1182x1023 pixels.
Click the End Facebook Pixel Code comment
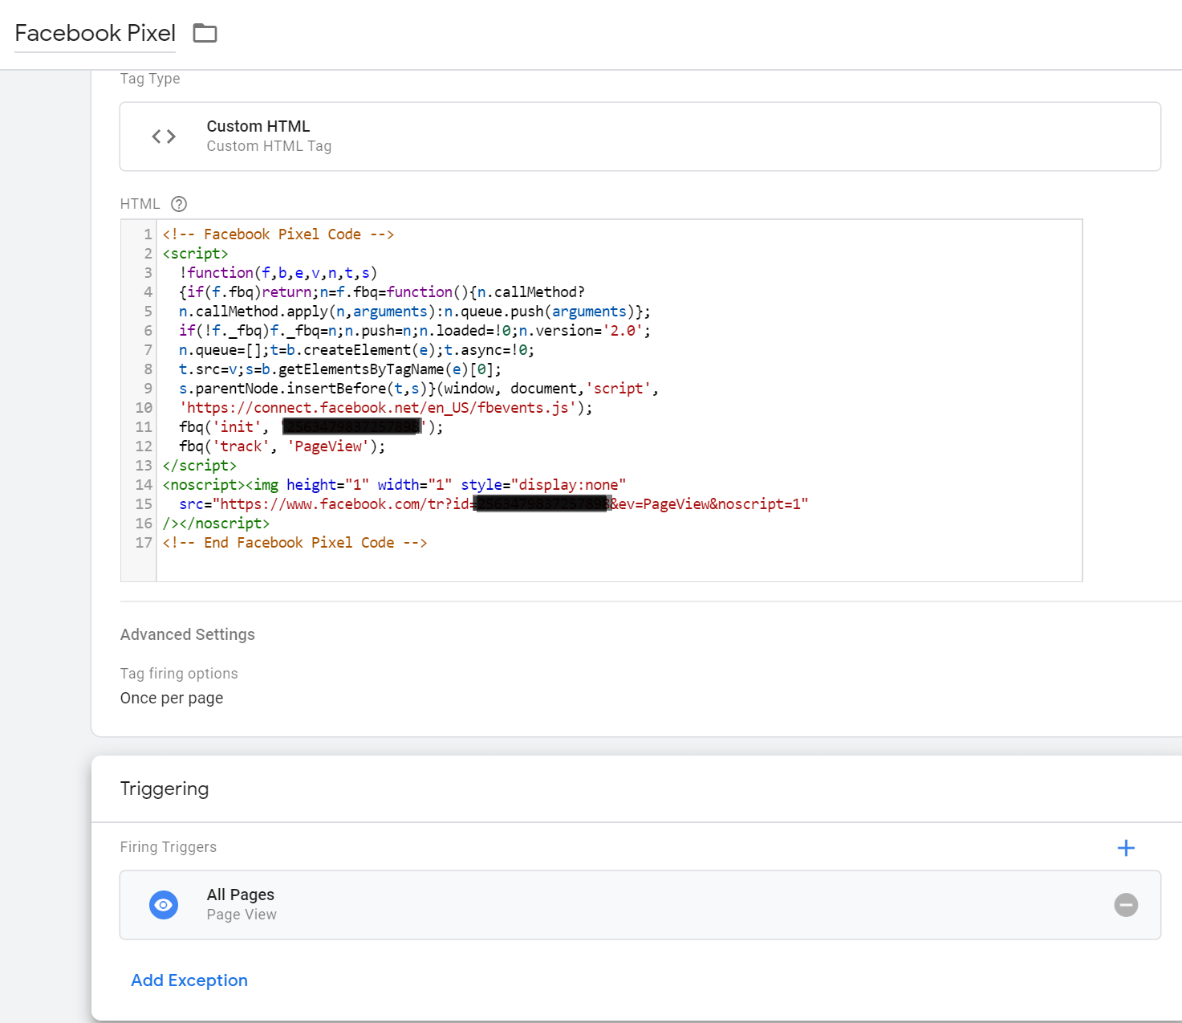pos(294,543)
